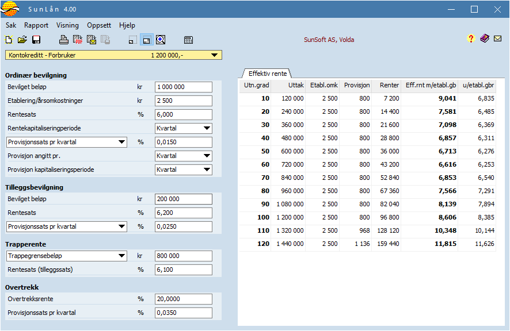Viewport: 510px width, 331px height.
Task: Export the report to PDF
Action: (78, 40)
